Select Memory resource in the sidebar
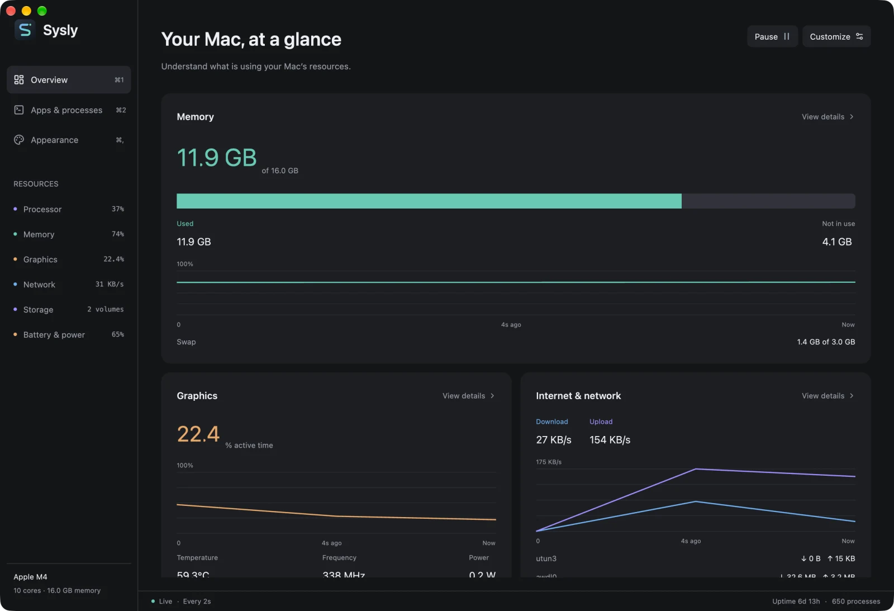894x611 pixels. click(x=69, y=234)
